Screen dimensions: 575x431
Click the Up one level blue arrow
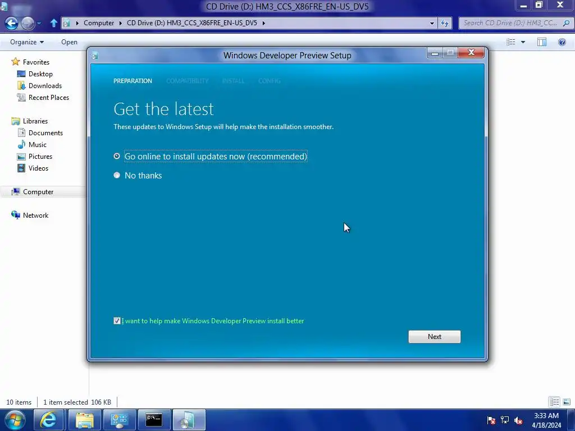coord(53,22)
